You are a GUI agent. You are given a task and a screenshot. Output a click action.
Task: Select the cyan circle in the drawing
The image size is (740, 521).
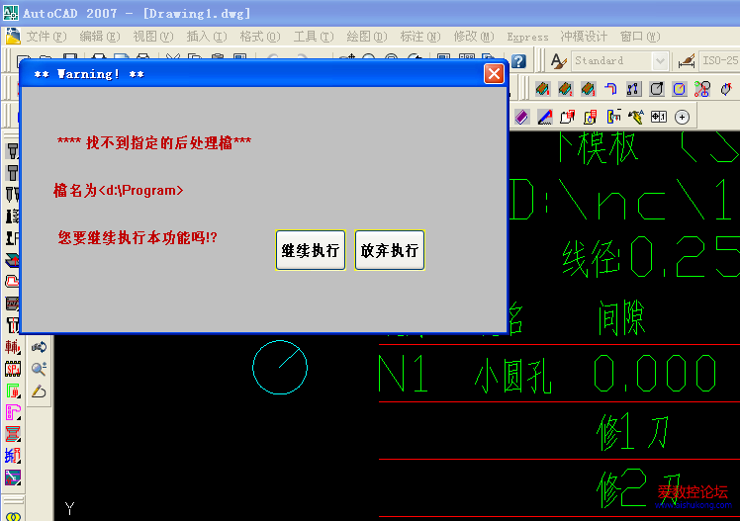coord(280,368)
